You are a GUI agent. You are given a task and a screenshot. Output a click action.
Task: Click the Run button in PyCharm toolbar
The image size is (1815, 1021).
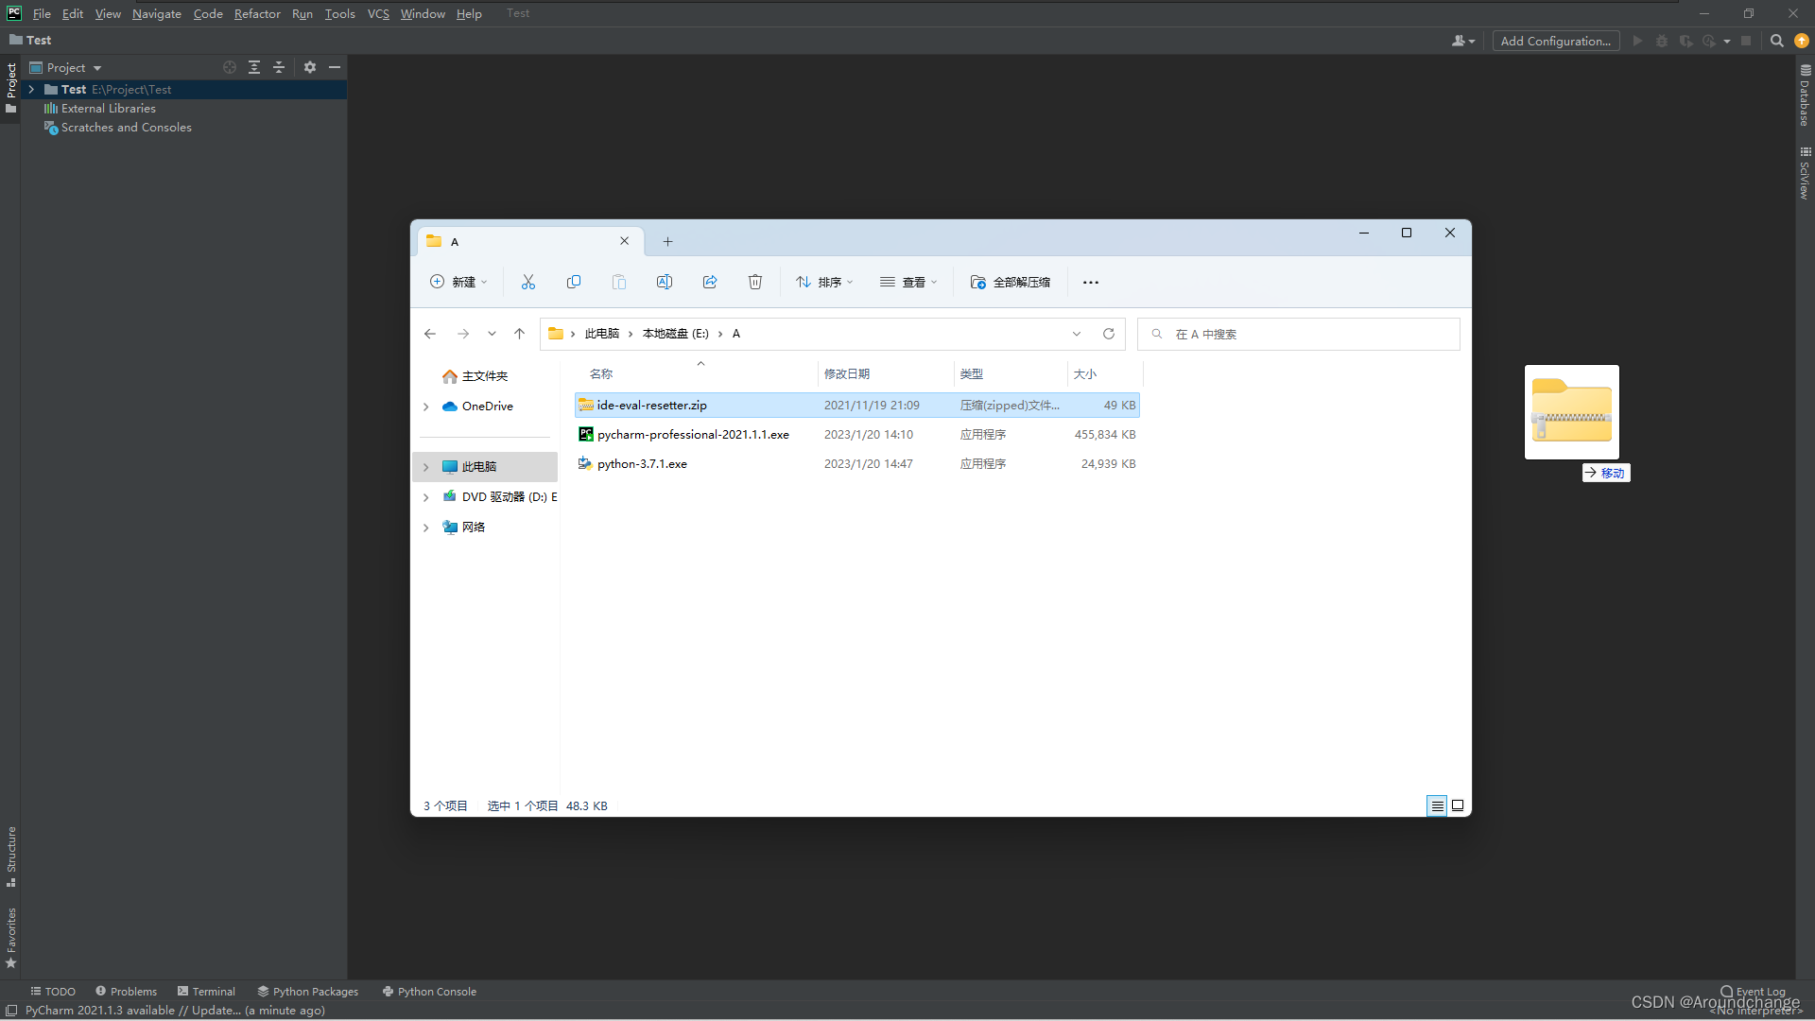pyautogui.click(x=1636, y=42)
